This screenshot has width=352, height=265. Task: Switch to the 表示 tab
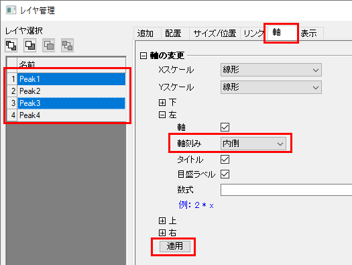tap(311, 34)
